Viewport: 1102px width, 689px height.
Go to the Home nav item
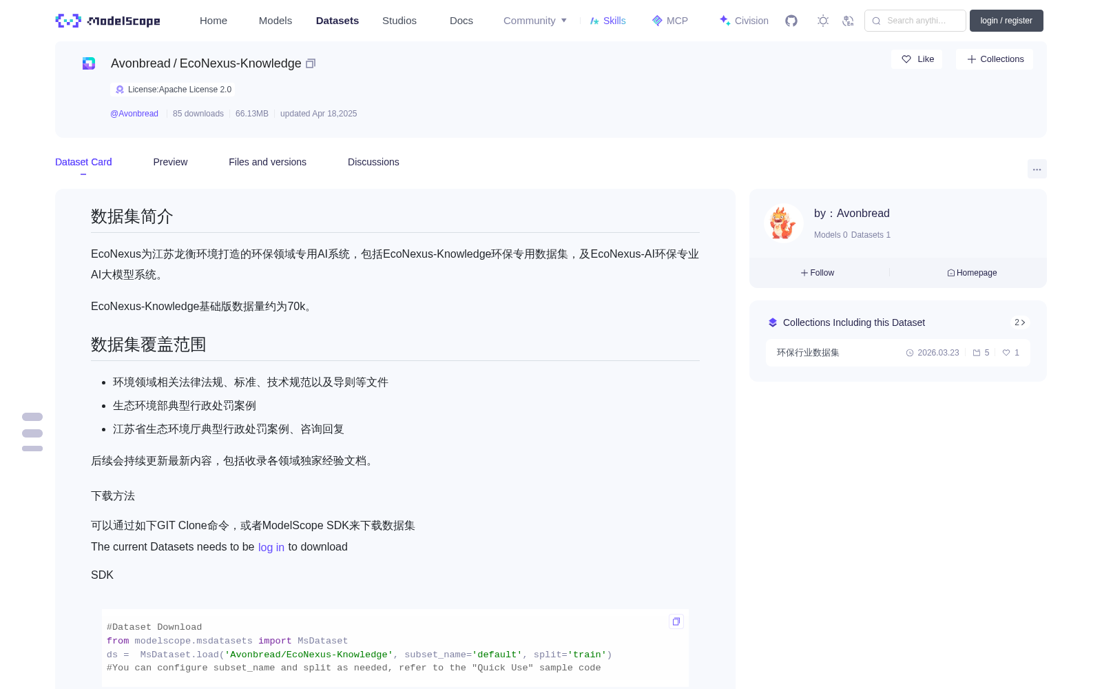click(x=214, y=21)
